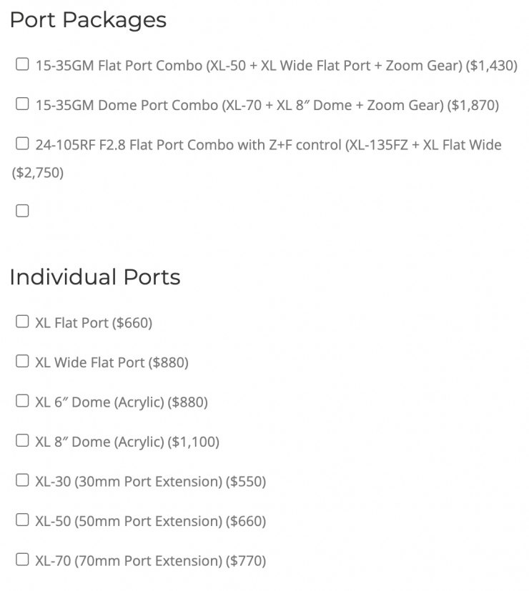The image size is (529, 591).
Task: Click the XL-70 (70mm Port Extension) label text
Action: click(x=150, y=561)
